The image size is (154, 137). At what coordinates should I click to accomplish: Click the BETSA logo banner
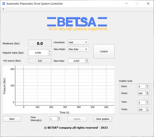point(77,24)
